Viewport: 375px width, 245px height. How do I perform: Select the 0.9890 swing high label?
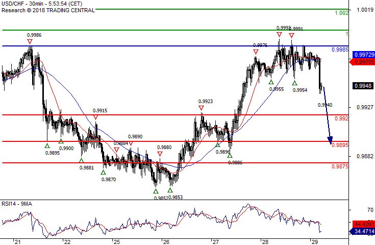point(135,137)
